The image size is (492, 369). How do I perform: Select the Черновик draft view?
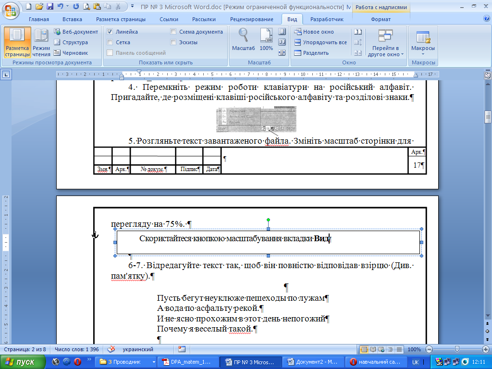pos(71,53)
